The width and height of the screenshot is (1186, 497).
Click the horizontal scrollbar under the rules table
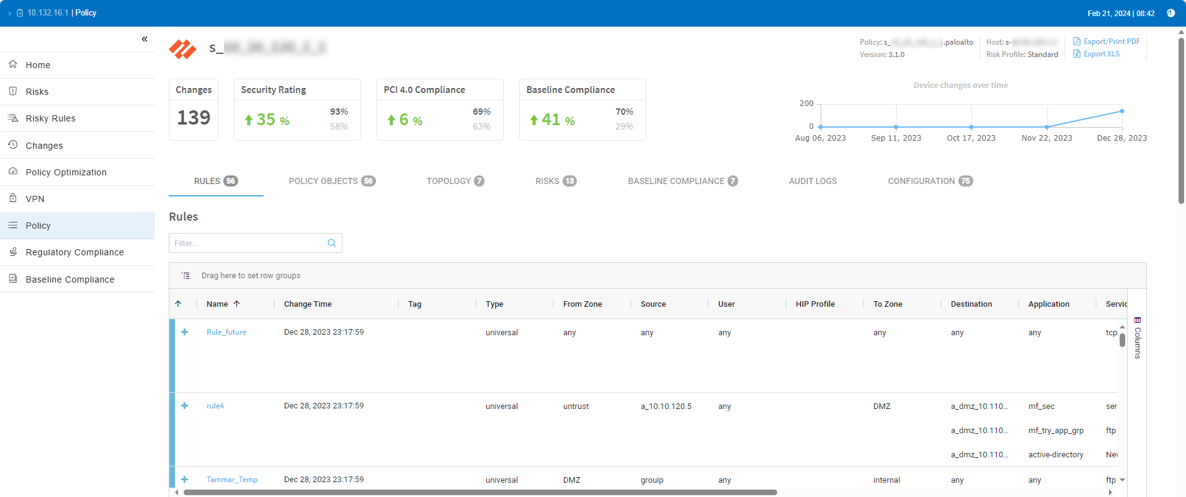[x=479, y=493]
